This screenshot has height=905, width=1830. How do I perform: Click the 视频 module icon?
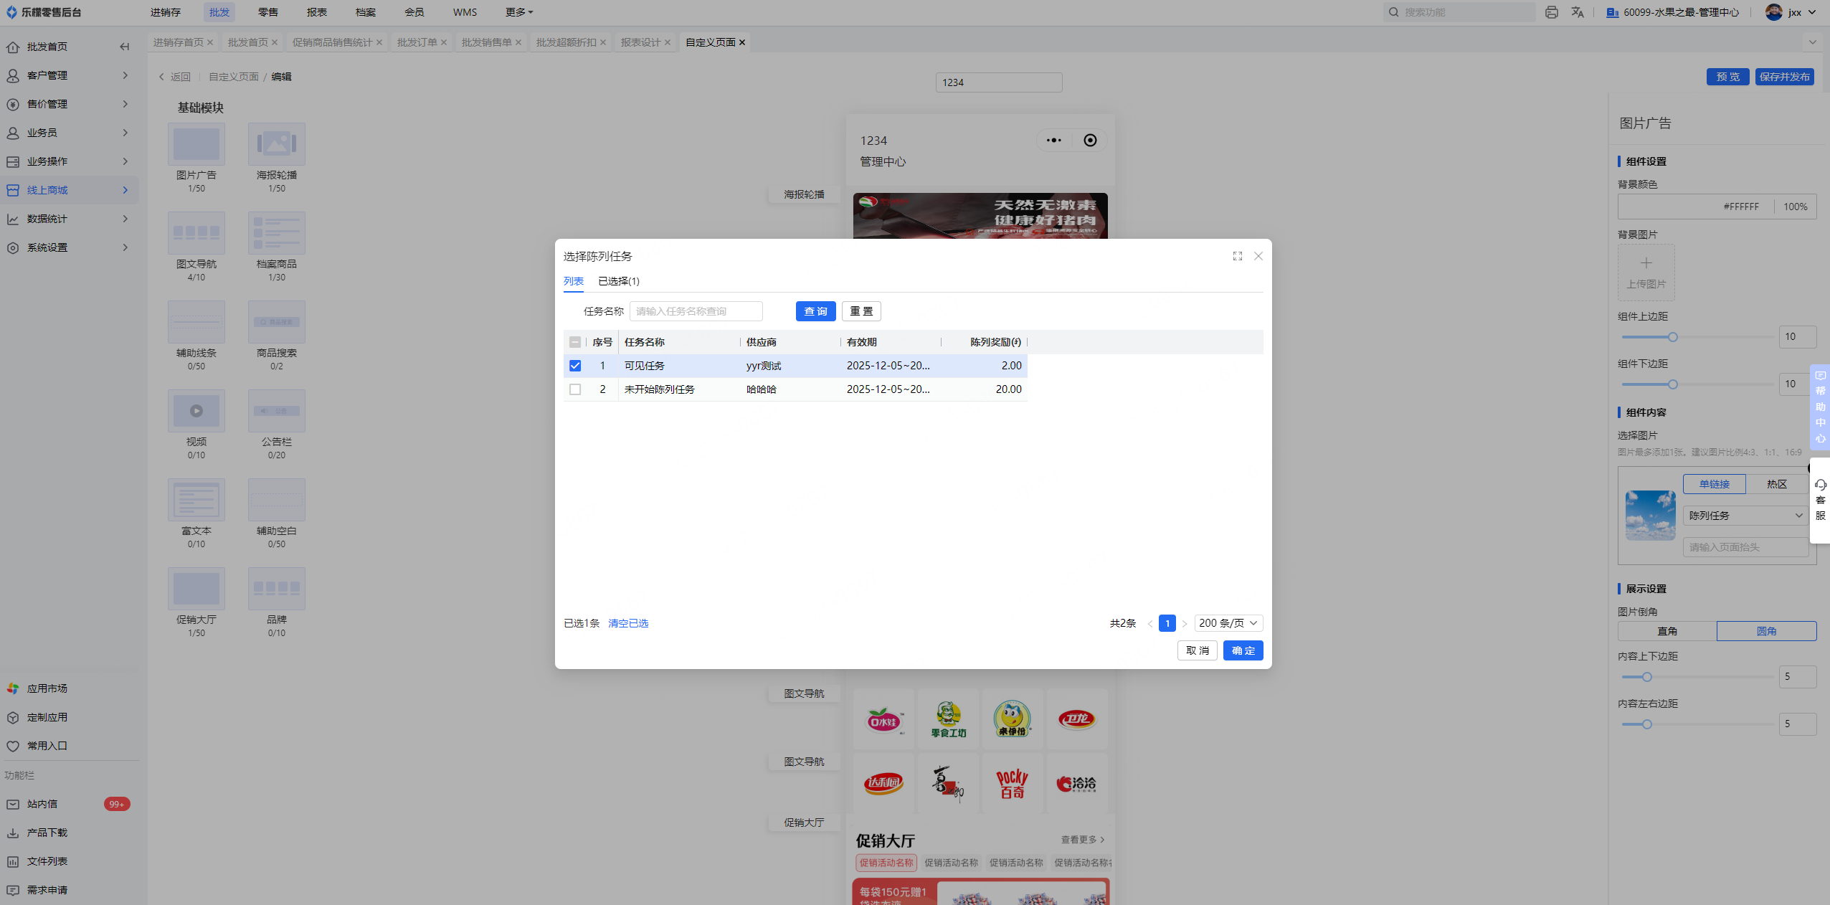pos(196,411)
